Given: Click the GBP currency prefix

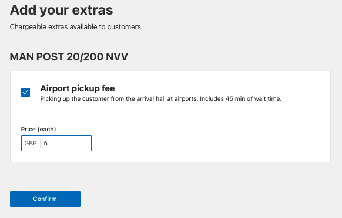Looking at the screenshot, I should coord(31,143).
